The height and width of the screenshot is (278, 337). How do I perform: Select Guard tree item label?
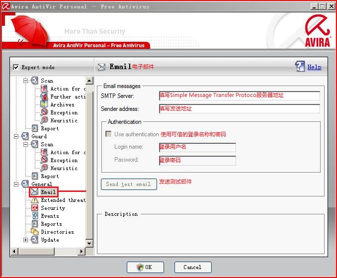[39, 137]
